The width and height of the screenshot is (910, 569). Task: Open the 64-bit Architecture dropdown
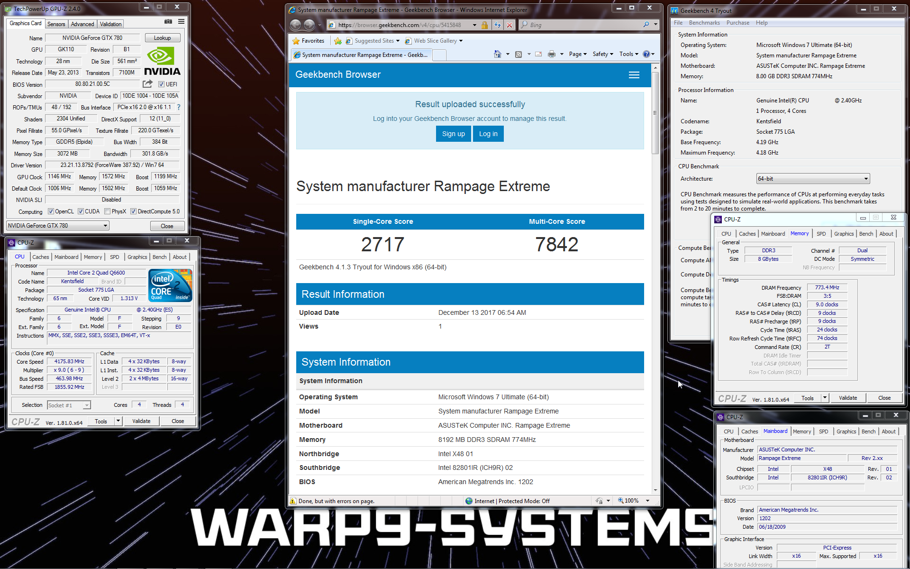813,179
